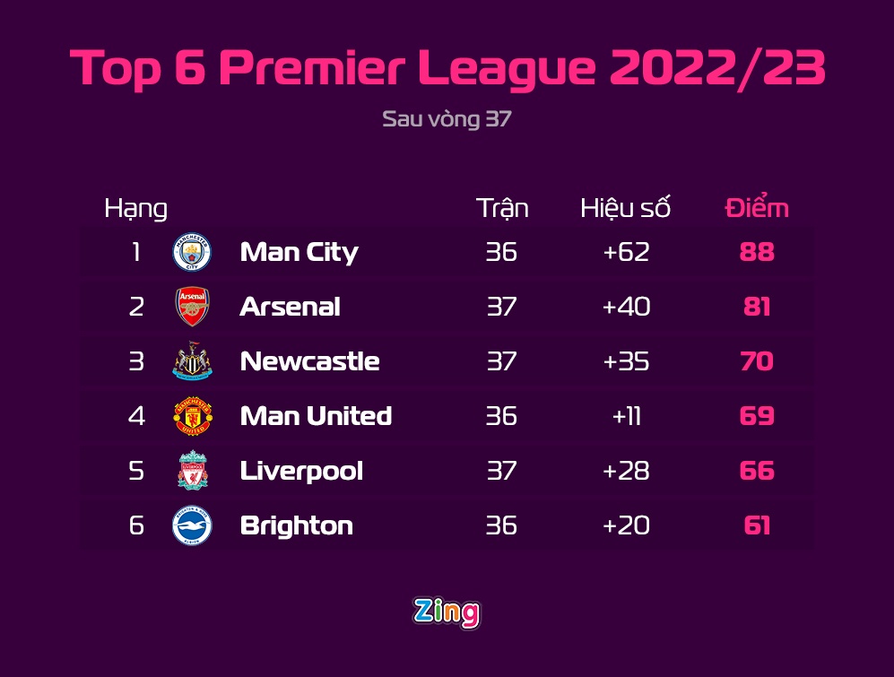Click the Newcastle team name
Image resolution: width=894 pixels, height=677 pixels.
coord(309,361)
